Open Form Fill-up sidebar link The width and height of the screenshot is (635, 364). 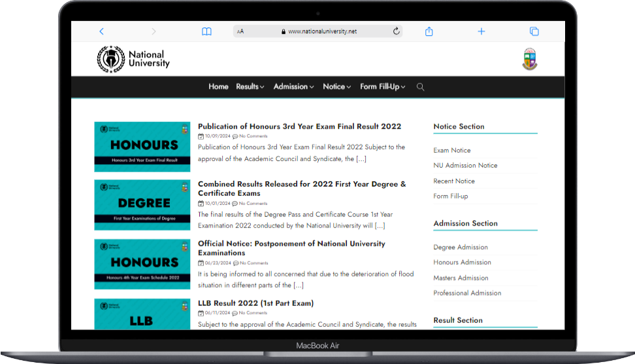(x=451, y=196)
